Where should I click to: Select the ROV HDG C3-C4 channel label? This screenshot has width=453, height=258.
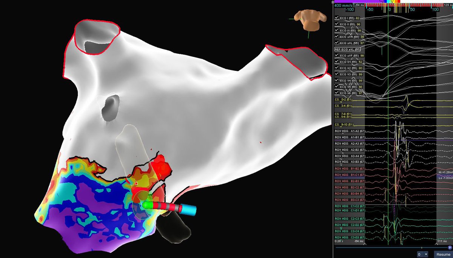point(350,231)
